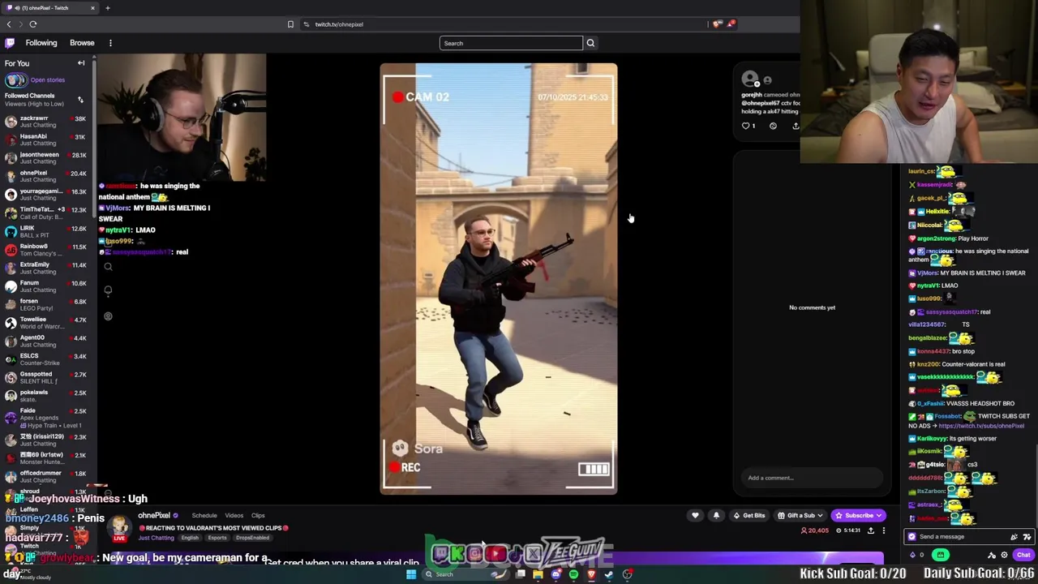Open the Following tab
Image resolution: width=1038 pixels, height=584 pixels.
pyautogui.click(x=41, y=43)
